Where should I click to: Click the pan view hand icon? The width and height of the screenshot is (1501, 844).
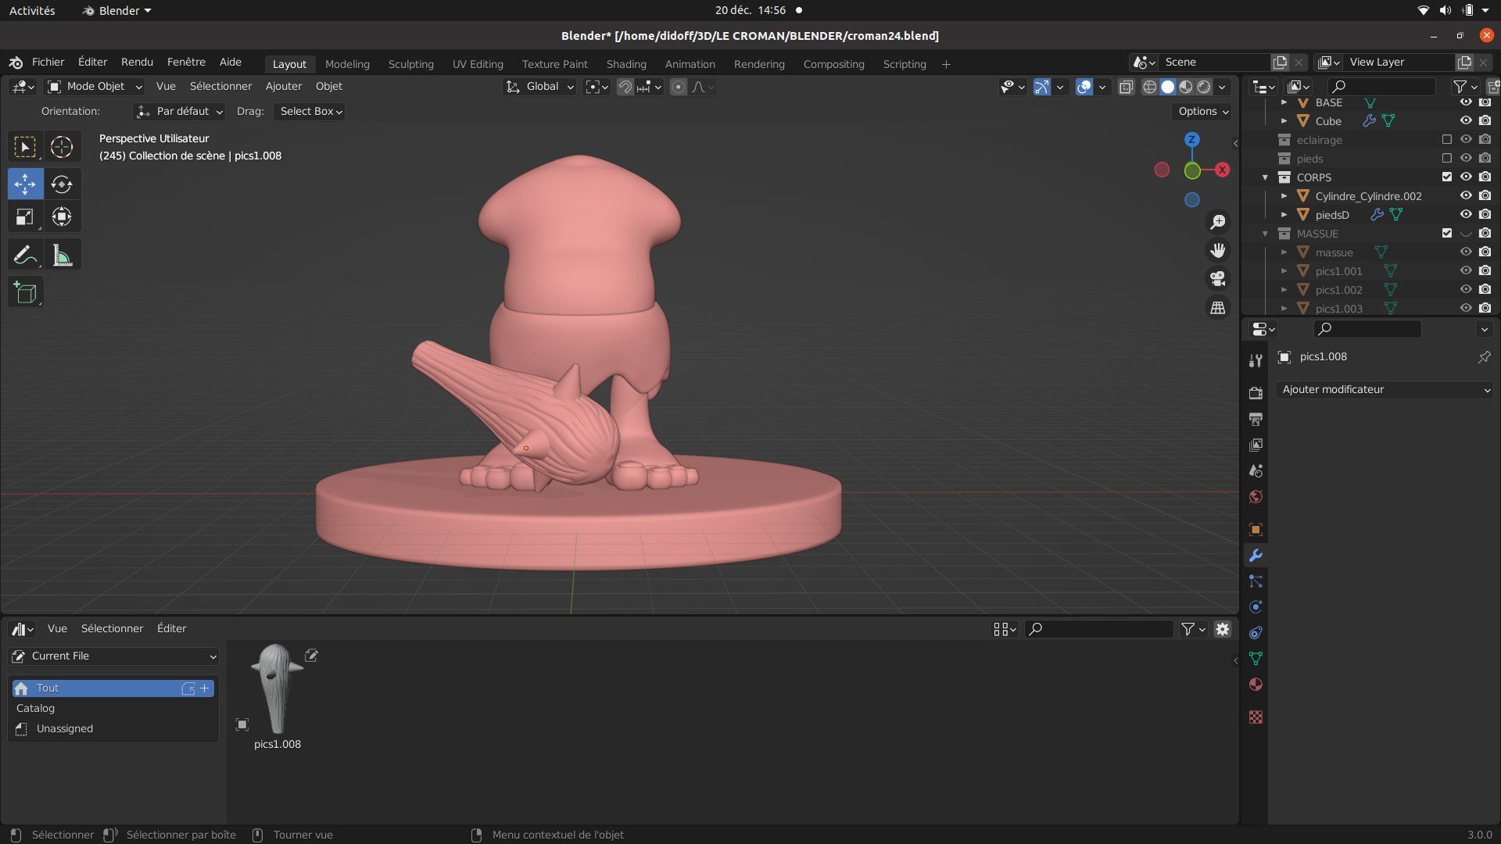click(x=1218, y=250)
